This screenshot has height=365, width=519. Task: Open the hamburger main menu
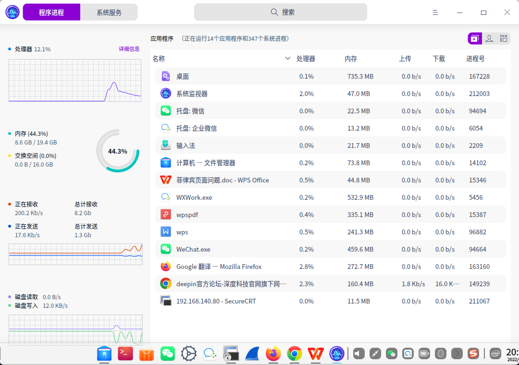coord(435,12)
